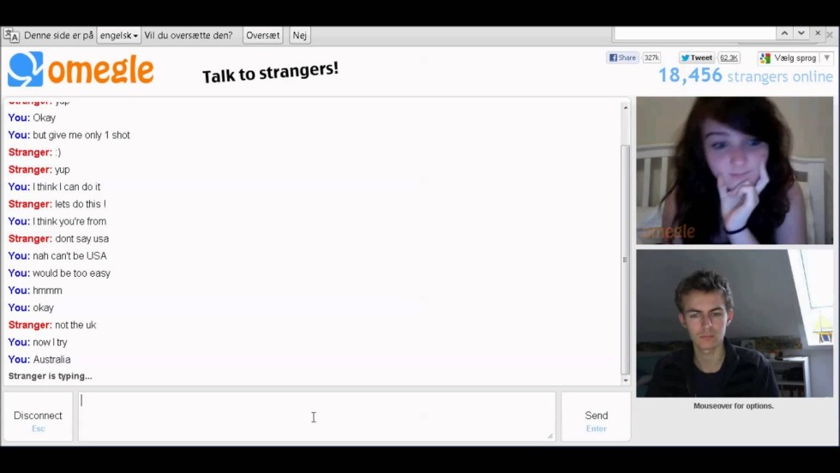
Task: Tweet this page via Tweet button
Action: (697, 57)
